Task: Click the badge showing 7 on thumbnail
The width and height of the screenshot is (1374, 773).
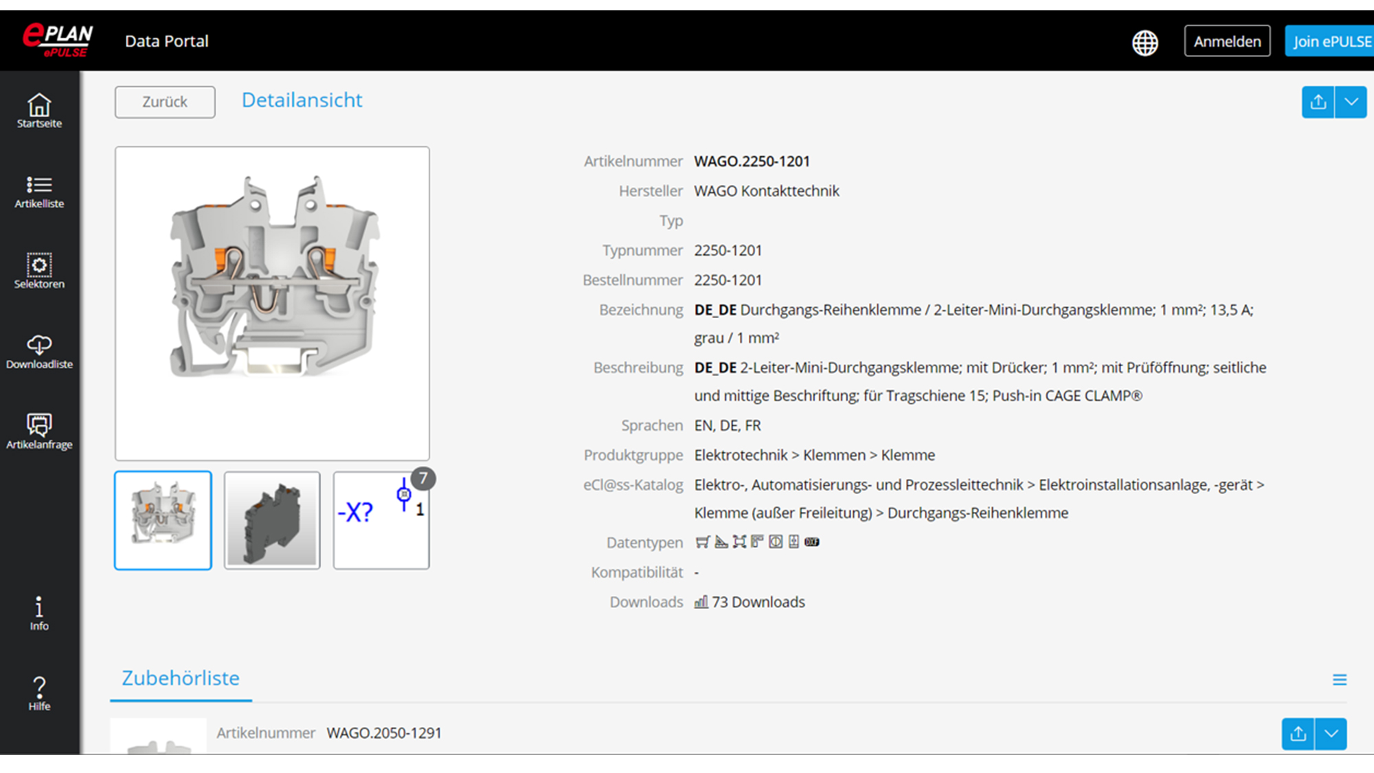Action: [423, 478]
